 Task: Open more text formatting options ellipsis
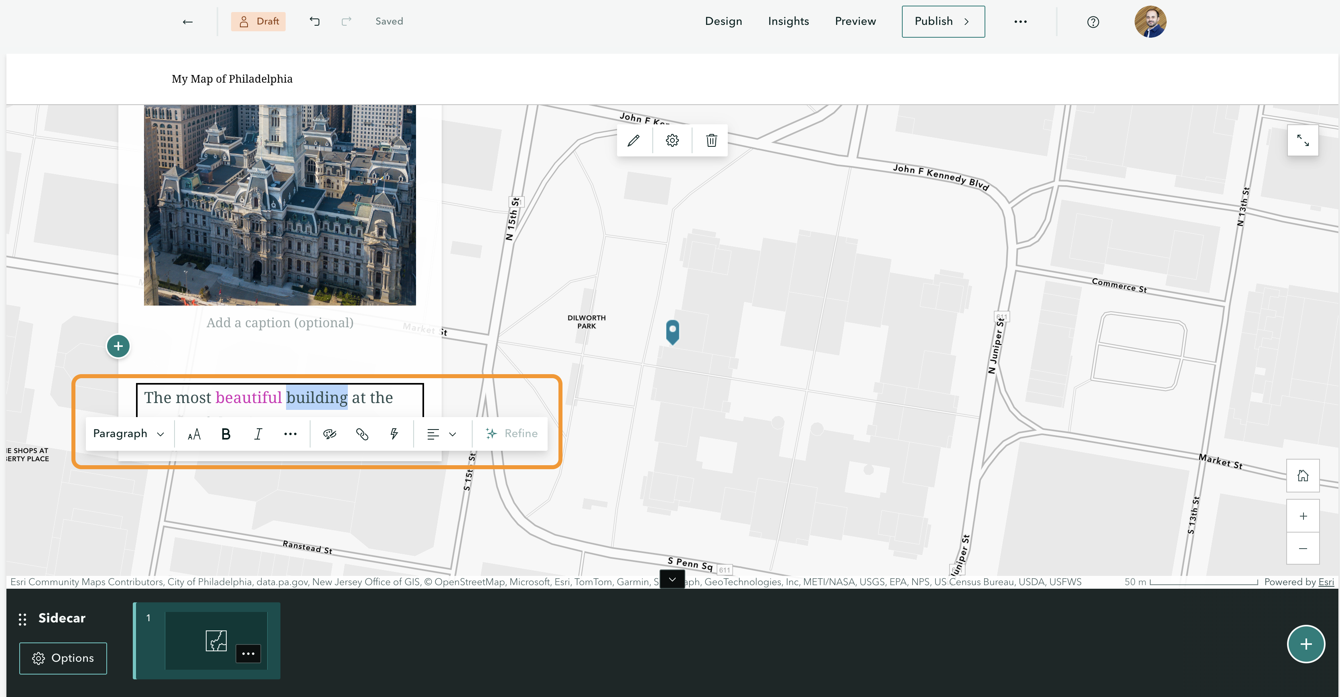(290, 434)
